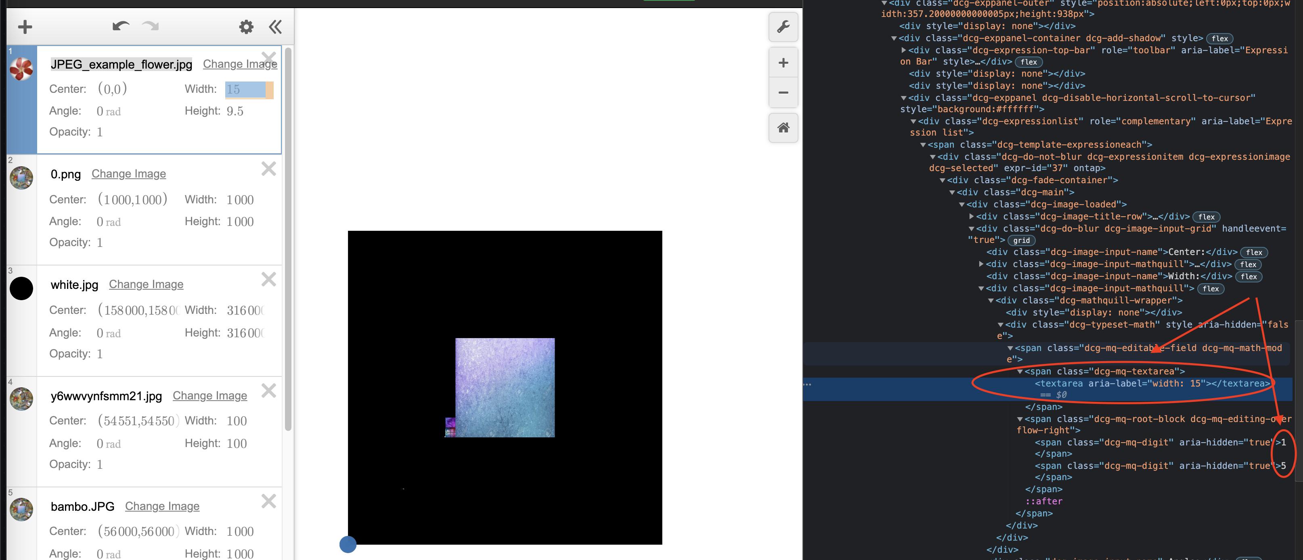Toggle visibility of flower image icon
Screen dimensions: 1303x560
pyautogui.click(x=21, y=68)
